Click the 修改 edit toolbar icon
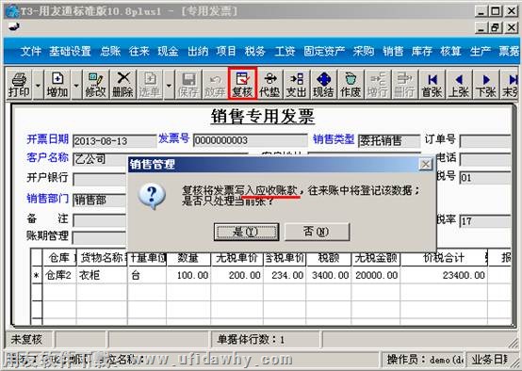This screenshot has width=522, height=371. point(95,85)
